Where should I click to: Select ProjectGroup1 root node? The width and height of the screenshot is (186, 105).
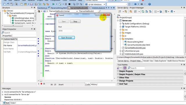pos(126,17)
